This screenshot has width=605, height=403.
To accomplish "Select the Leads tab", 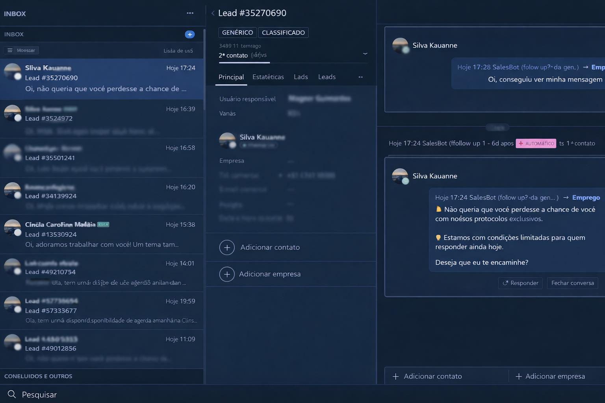I will [x=327, y=77].
